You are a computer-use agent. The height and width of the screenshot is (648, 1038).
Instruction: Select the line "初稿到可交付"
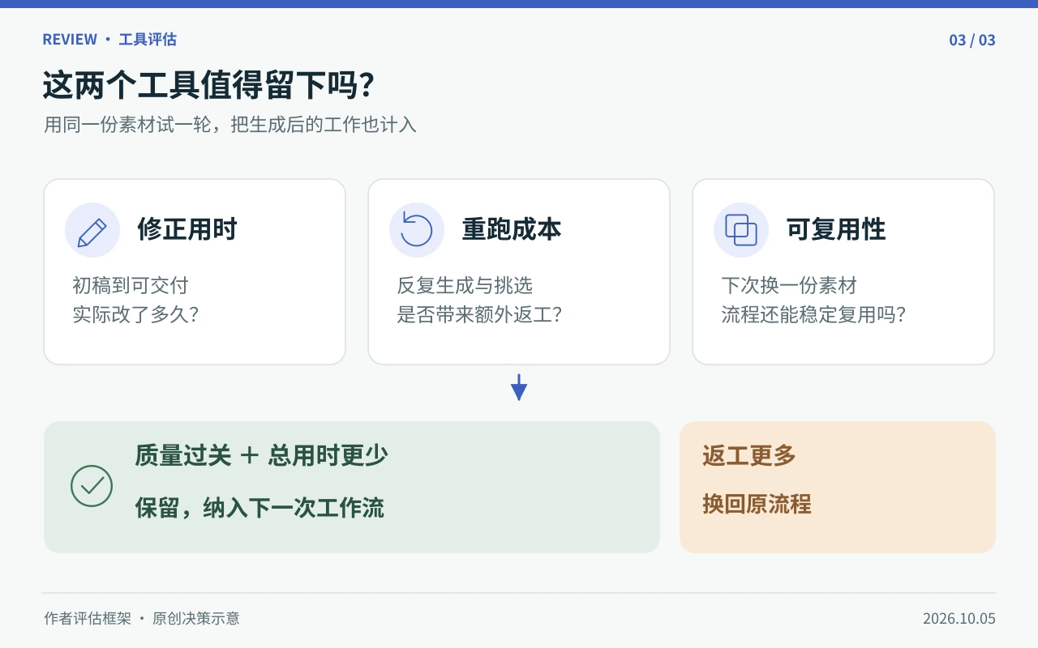[131, 285]
